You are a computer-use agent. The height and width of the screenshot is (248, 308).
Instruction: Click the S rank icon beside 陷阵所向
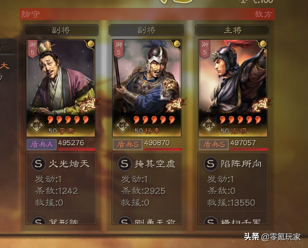(211, 164)
